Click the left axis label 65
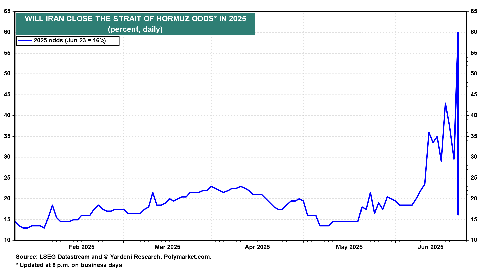This screenshot has height=270, width=481. pos(7,11)
